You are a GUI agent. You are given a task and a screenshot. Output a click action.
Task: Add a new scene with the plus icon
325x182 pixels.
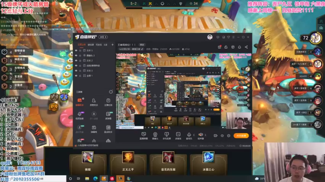[113, 44]
